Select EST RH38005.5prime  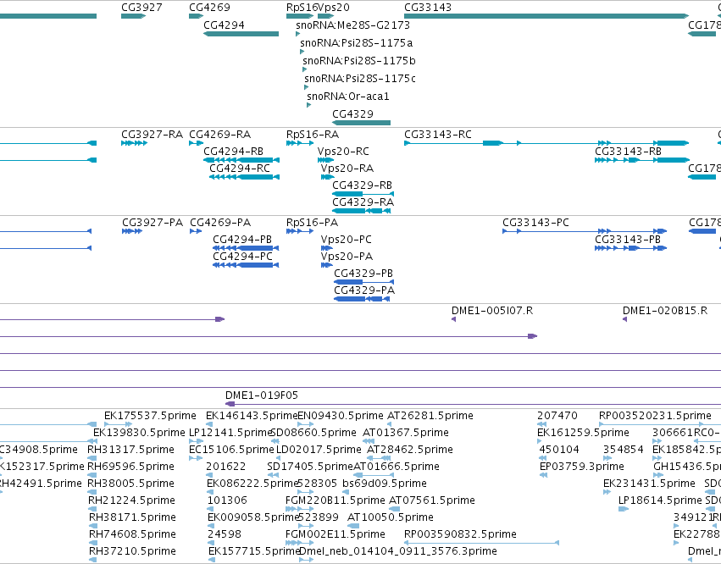click(x=131, y=484)
